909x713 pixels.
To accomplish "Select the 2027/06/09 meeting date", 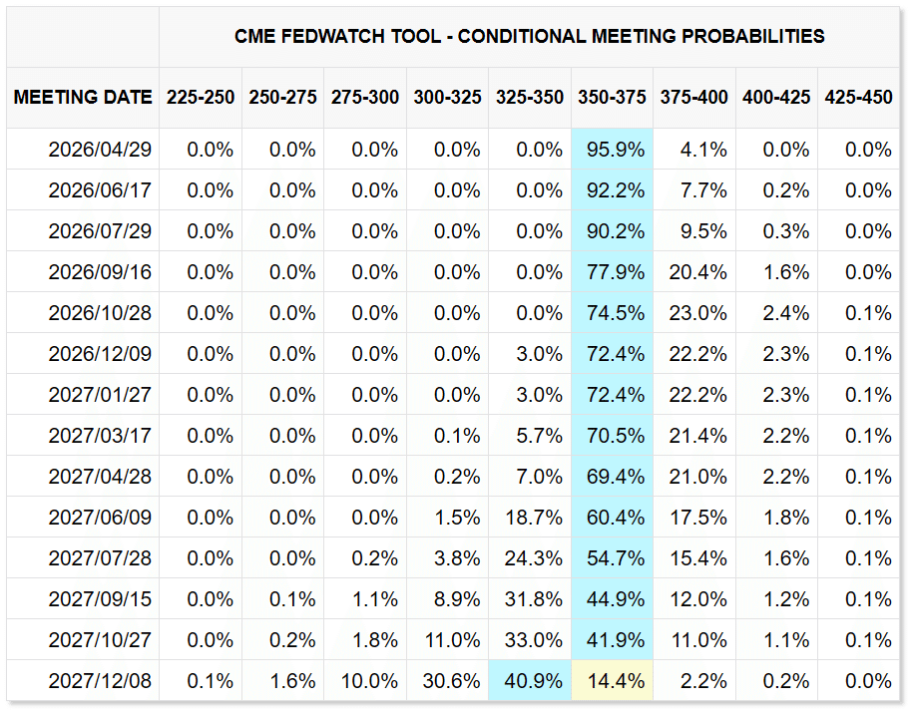I will 100,518.
